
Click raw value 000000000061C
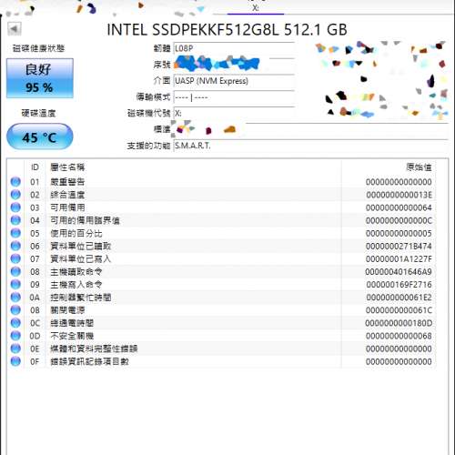(x=399, y=310)
